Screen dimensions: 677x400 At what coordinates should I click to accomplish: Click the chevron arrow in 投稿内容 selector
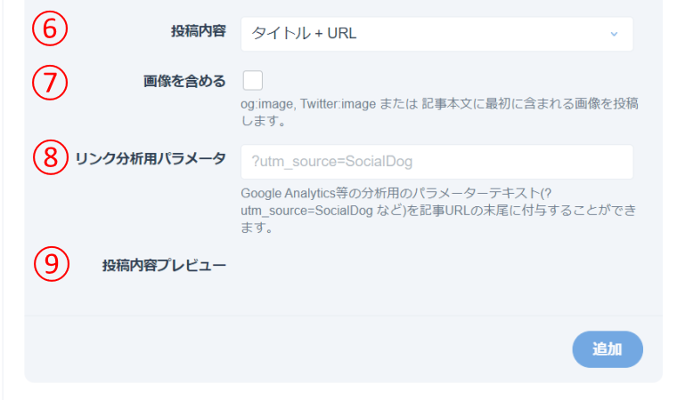(614, 34)
